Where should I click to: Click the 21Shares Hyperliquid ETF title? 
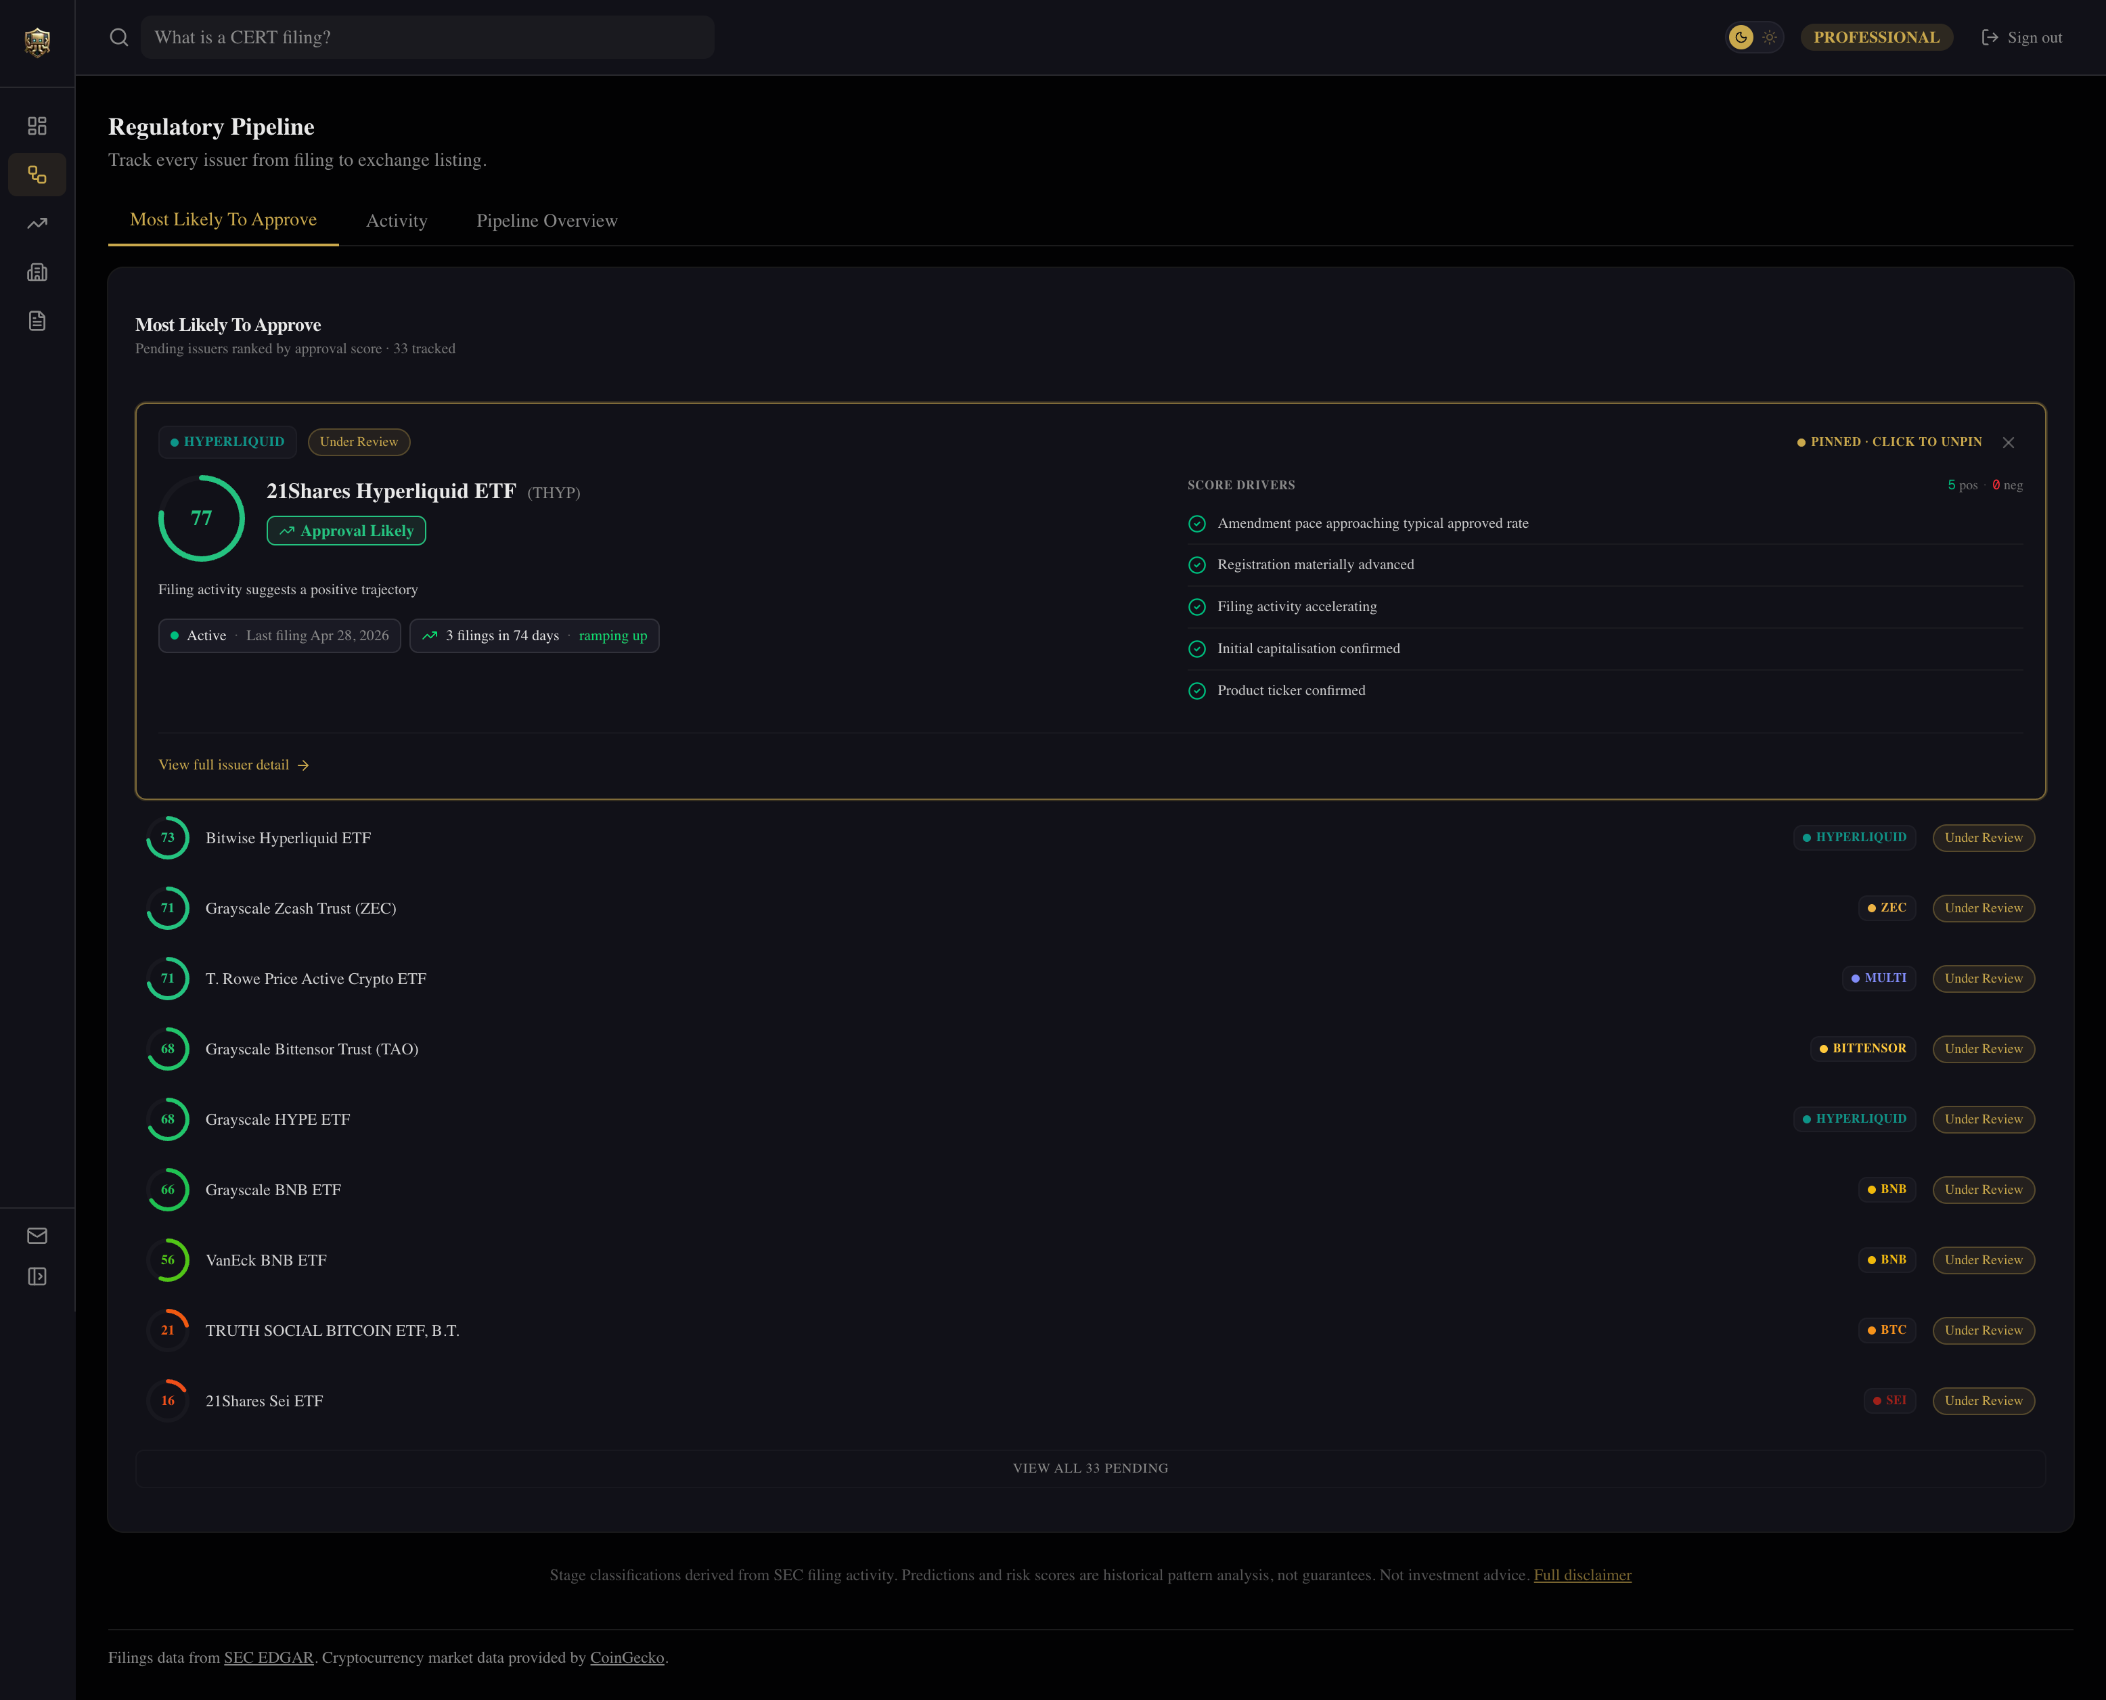pyautogui.click(x=390, y=491)
